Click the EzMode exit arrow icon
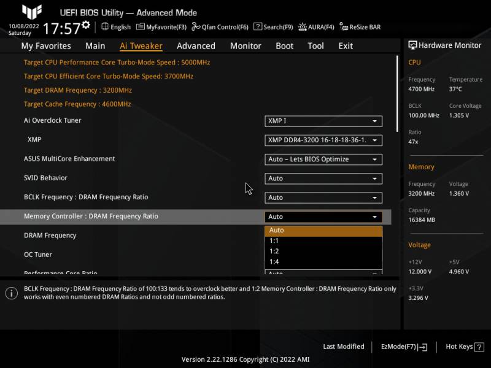Viewport: 491px width, 368px height. point(422,347)
